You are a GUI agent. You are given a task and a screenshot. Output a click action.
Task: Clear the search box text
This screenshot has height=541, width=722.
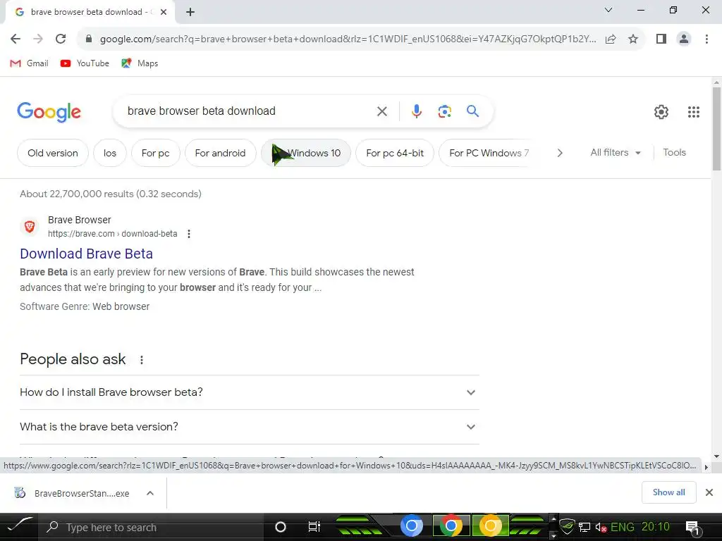[381, 111]
